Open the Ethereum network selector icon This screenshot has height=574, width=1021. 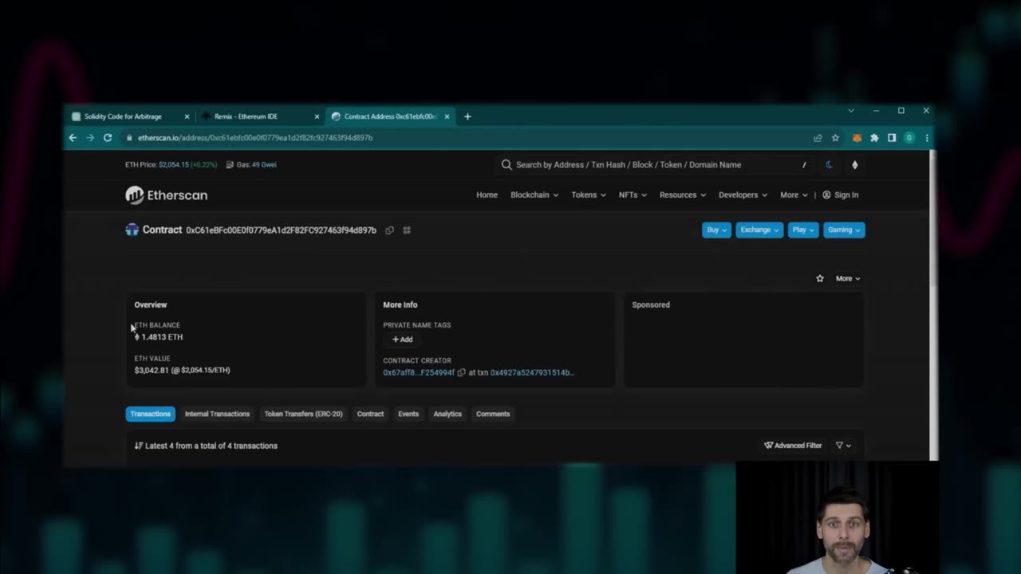click(855, 165)
